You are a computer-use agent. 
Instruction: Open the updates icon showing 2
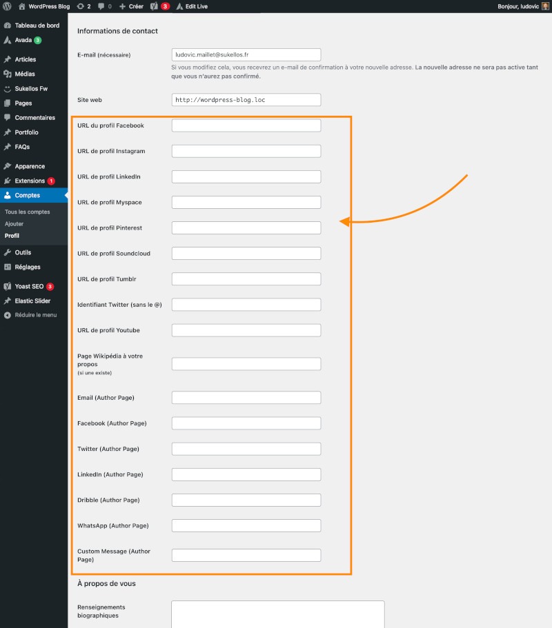pos(81,6)
